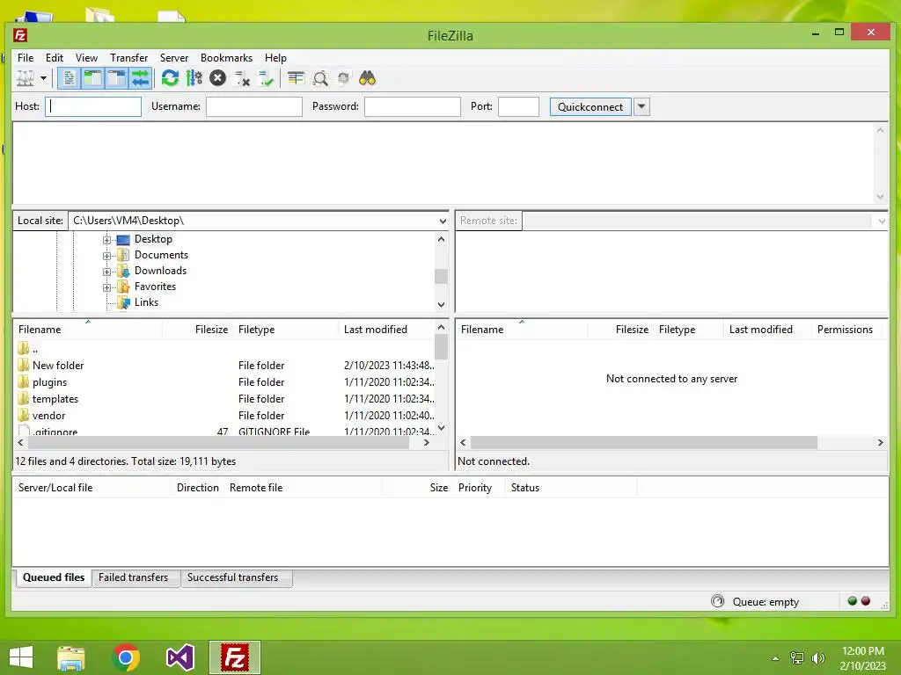Toggle remote directory tree display
The height and width of the screenshot is (675, 901).
click(117, 78)
